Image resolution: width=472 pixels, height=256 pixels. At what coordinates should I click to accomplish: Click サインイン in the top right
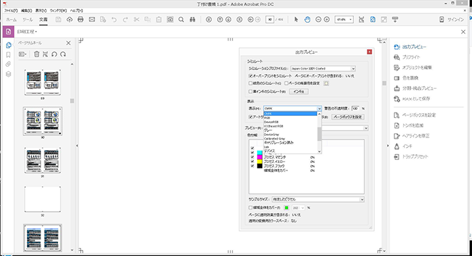tap(455, 20)
